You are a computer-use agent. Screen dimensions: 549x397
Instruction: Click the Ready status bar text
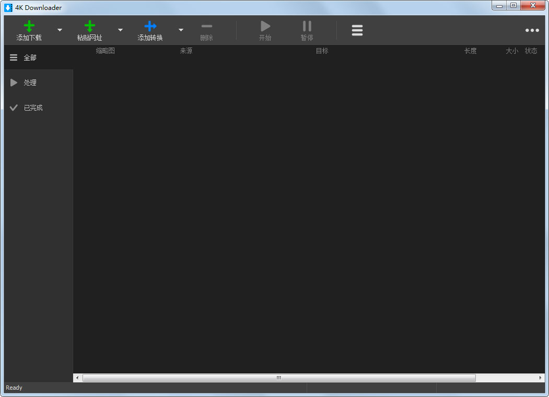pyautogui.click(x=14, y=388)
